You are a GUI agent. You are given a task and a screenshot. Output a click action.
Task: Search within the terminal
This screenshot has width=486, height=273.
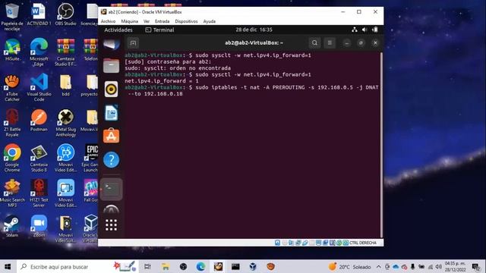(314, 43)
